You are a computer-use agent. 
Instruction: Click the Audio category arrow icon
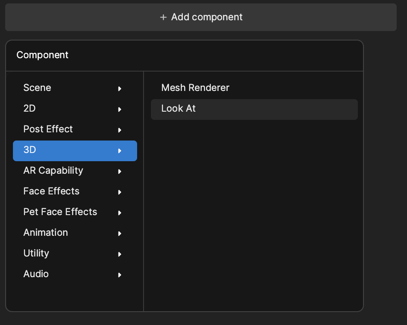(x=120, y=275)
